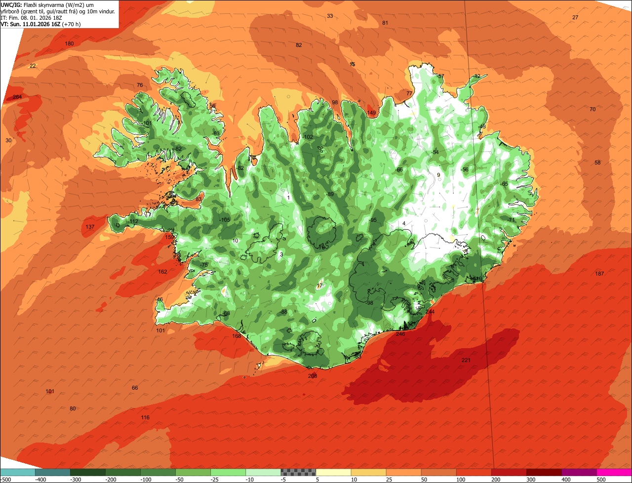
Task: Click the checkered transparent swatch between -5 and 5
Action: point(298,472)
